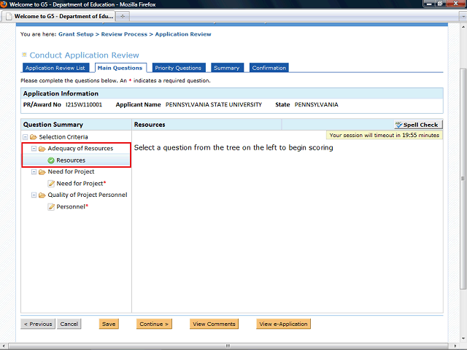
Task: Select the Main Questions tab
Action: click(x=120, y=68)
